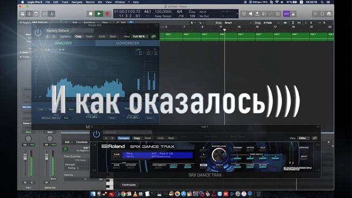352x198 pixels.
Task: Open the View Full 66% size dropdown
Action: click(140, 36)
